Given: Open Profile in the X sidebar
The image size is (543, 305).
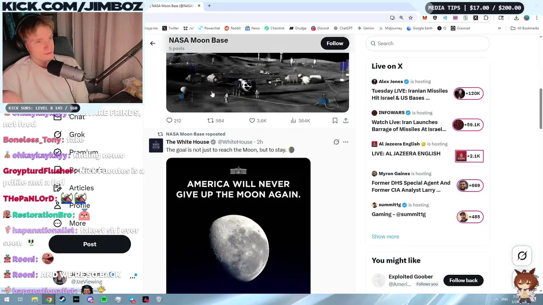Looking at the screenshot, I should (73, 205).
